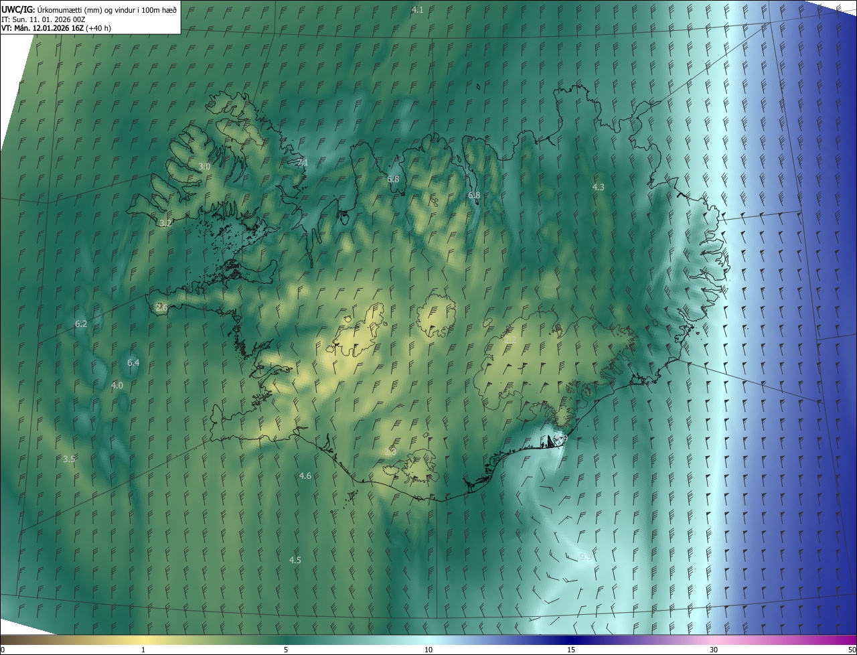
Task: Select the 4.0 value label
Action: (116, 385)
